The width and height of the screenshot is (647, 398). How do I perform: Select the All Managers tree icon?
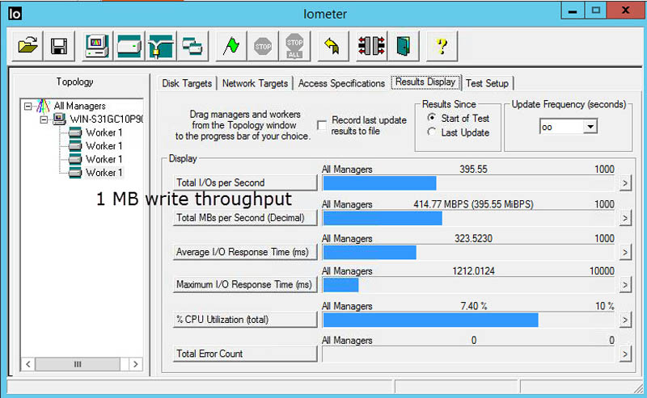click(x=43, y=106)
